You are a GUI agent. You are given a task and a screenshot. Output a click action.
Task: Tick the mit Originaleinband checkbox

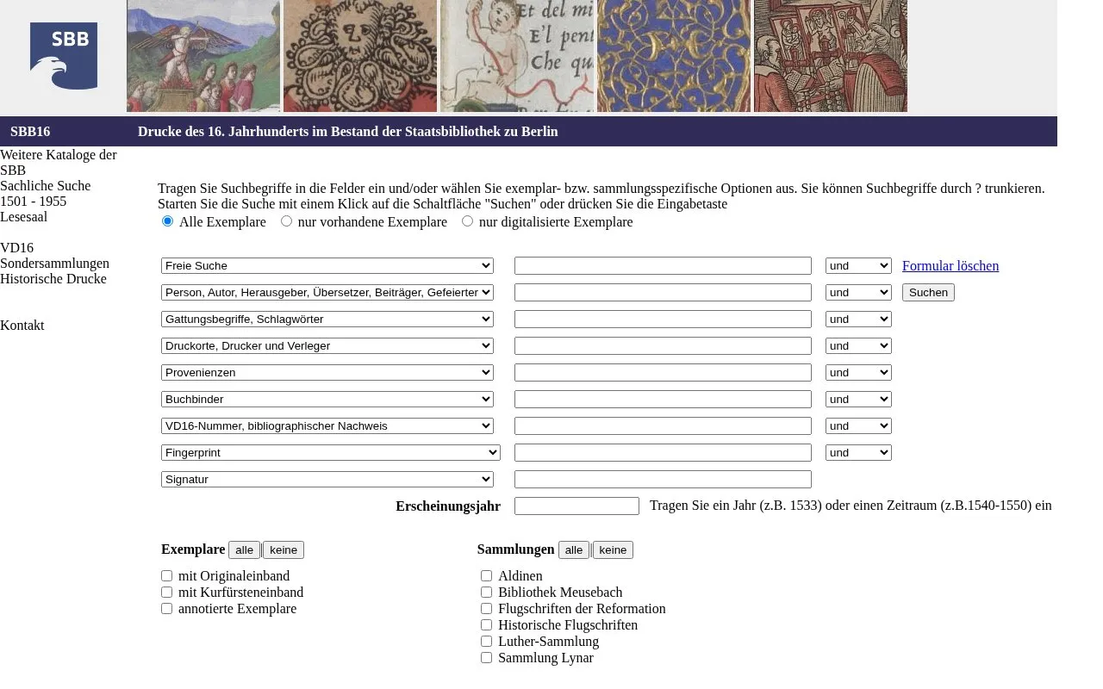coord(167,576)
